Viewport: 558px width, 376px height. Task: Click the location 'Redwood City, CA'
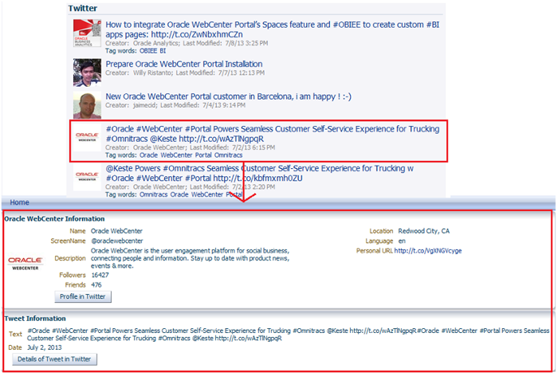(x=424, y=231)
